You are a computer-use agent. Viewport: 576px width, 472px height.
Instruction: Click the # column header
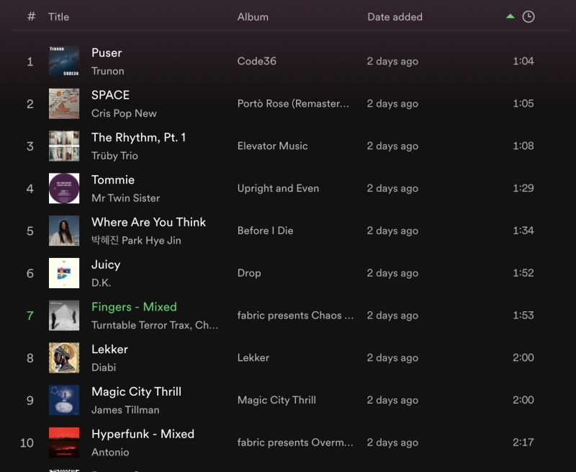(x=31, y=17)
